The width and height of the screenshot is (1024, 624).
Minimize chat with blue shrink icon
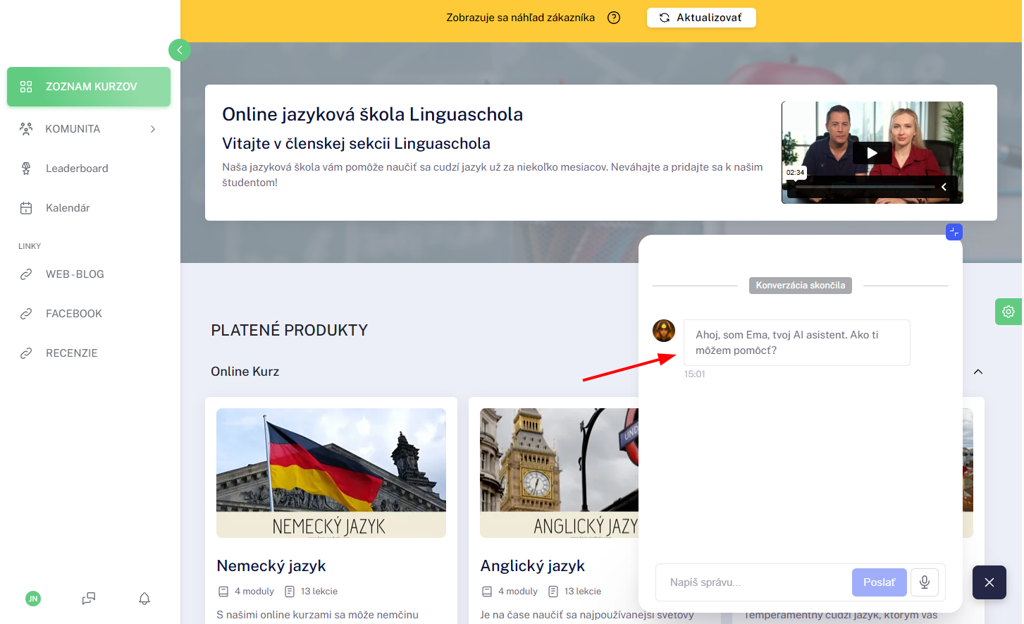(x=954, y=232)
